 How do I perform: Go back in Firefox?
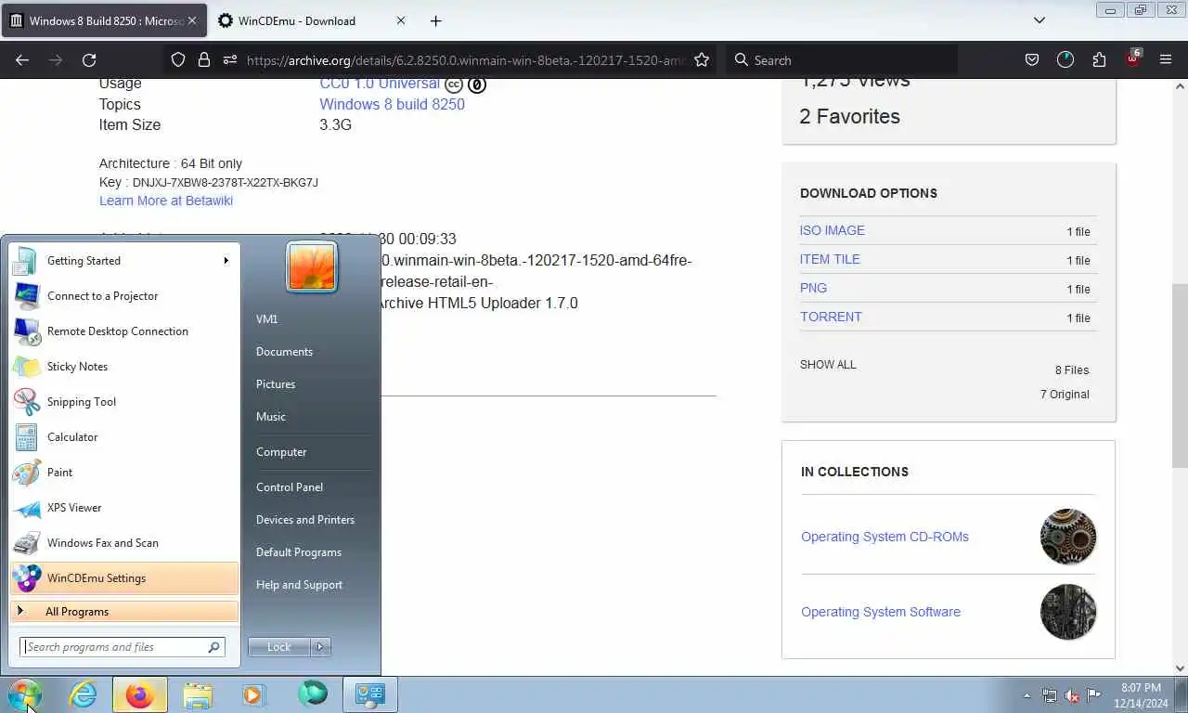22,59
